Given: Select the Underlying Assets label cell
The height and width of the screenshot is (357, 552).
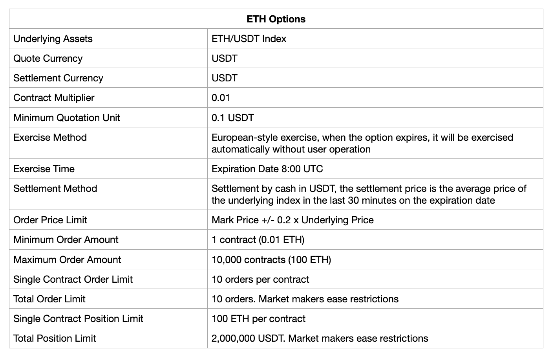Looking at the screenshot, I should point(53,39).
